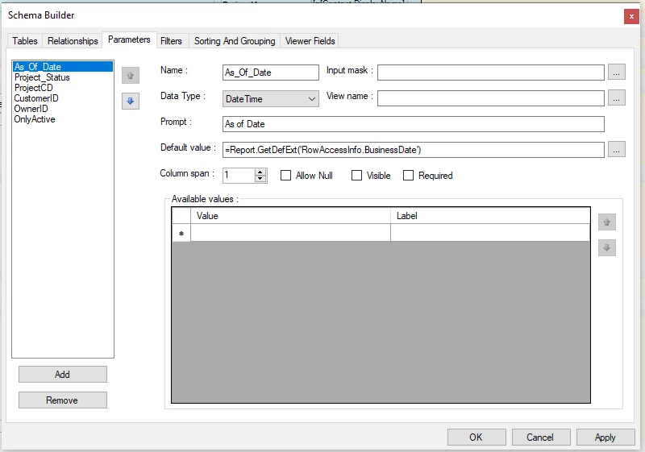Select the new row asterisk header
Screen dimensions: 645x452
(181, 233)
